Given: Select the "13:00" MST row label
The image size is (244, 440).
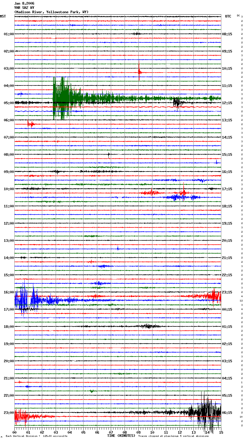Looking at the screenshot, I should click(9, 241).
